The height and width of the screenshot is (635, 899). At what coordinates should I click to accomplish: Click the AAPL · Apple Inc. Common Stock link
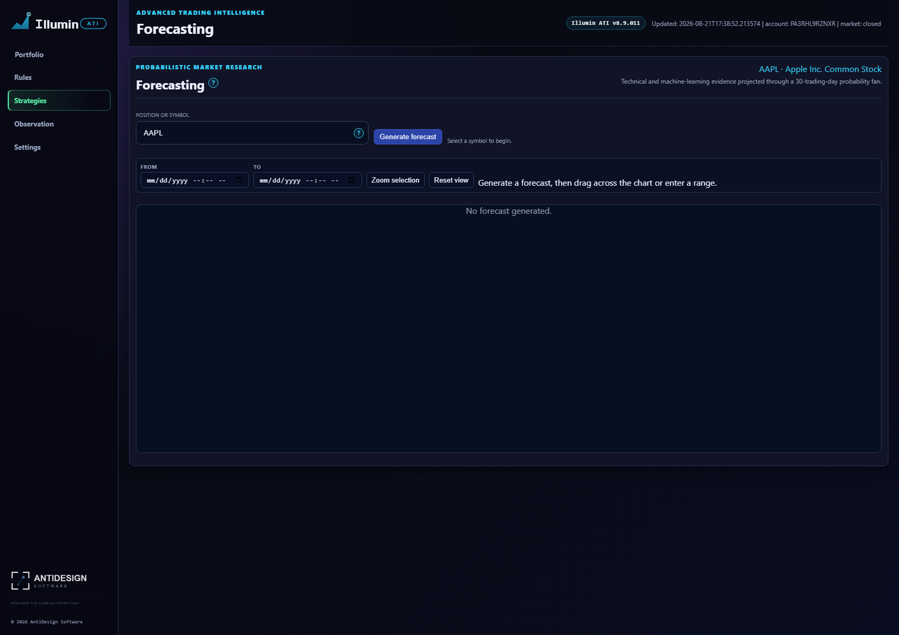pos(820,69)
